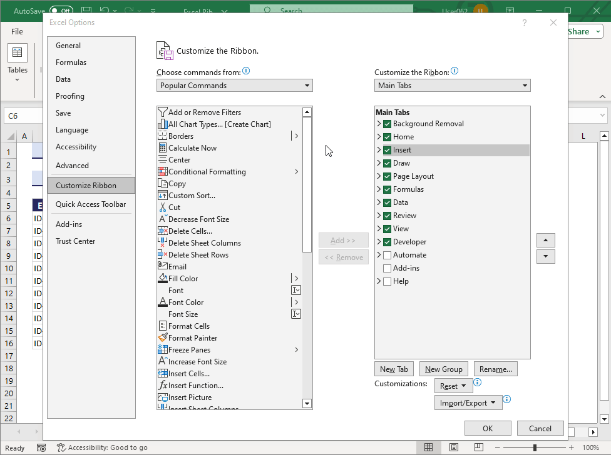Click the Font Color icon
Image resolution: width=611 pixels, height=455 pixels.
coord(163,302)
